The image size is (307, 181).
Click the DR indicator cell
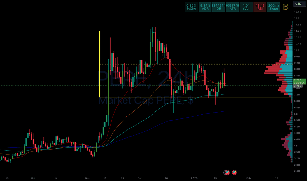[219, 7]
